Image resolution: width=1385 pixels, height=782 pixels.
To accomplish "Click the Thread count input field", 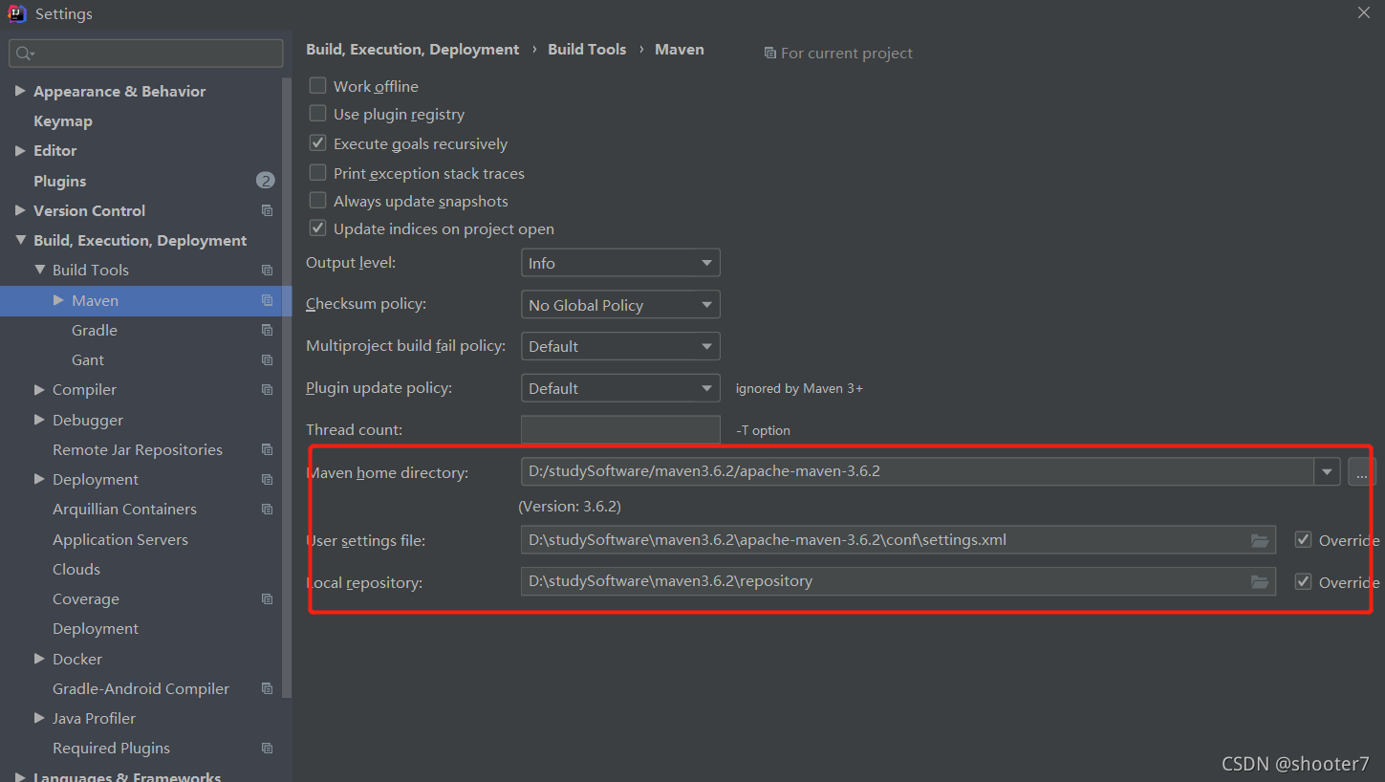I will [x=620, y=429].
